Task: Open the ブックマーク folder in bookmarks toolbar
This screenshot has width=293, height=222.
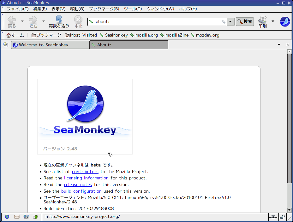Action: coord(46,35)
